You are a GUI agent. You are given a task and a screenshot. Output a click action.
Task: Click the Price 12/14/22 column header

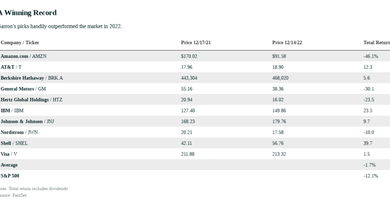[x=287, y=43]
